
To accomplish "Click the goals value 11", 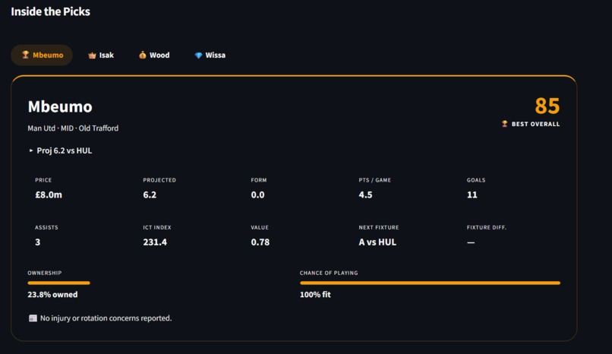I will coord(472,194).
